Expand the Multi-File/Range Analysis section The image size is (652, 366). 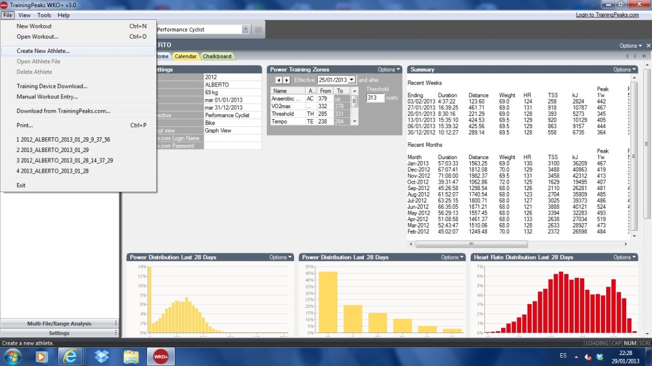pos(59,323)
